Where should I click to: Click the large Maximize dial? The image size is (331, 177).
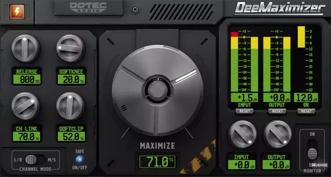(x=158, y=90)
